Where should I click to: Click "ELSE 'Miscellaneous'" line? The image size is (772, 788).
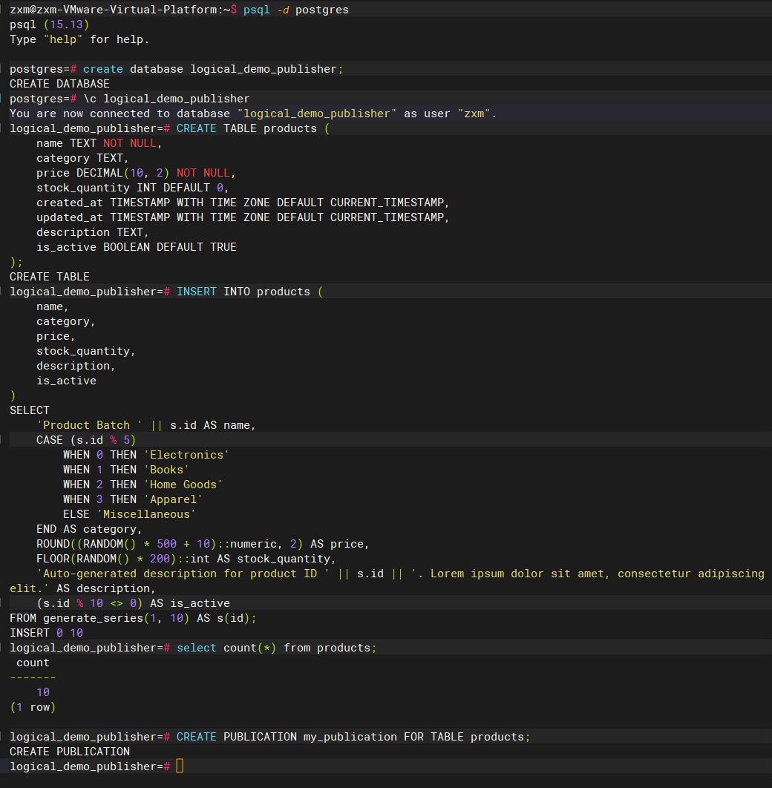point(130,514)
